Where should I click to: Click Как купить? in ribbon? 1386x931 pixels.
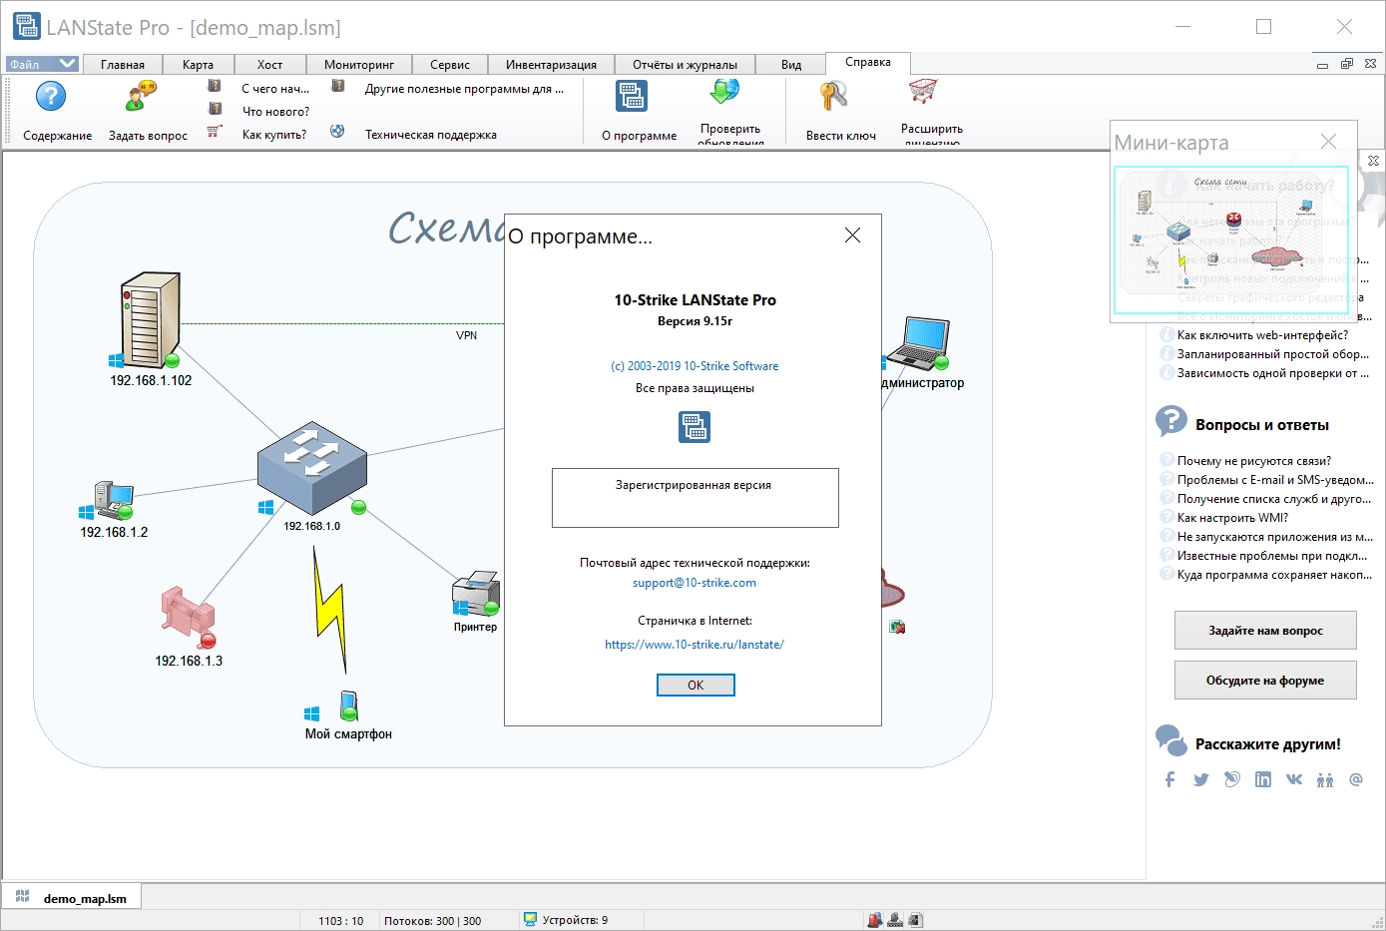[274, 135]
